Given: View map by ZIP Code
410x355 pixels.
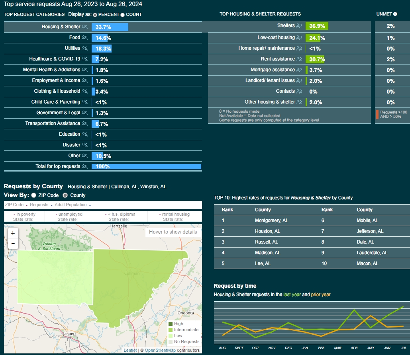Looking at the screenshot, I should [34, 195].
